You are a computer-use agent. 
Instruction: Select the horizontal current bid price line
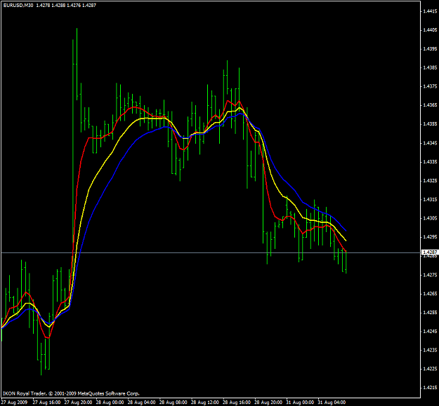210,252
